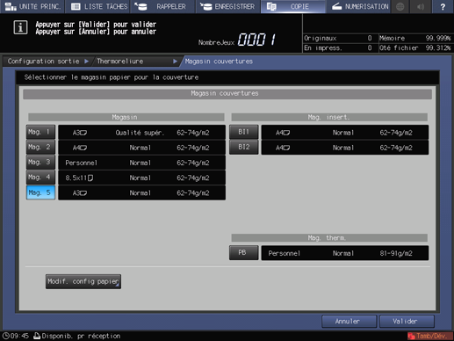454x341 pixels.
Task: Click the Annuler button
Action: [349, 322]
